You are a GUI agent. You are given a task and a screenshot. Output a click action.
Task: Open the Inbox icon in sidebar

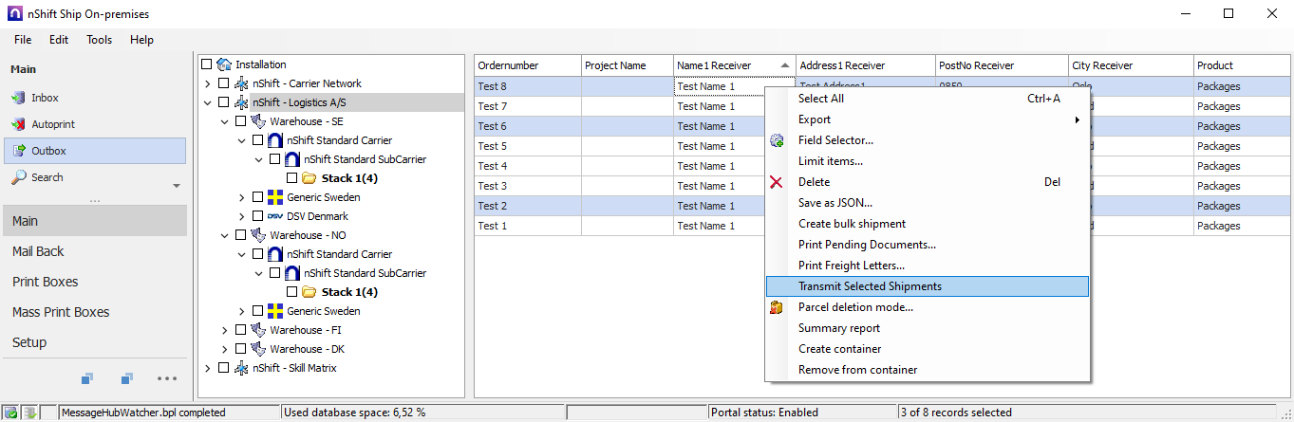click(18, 98)
